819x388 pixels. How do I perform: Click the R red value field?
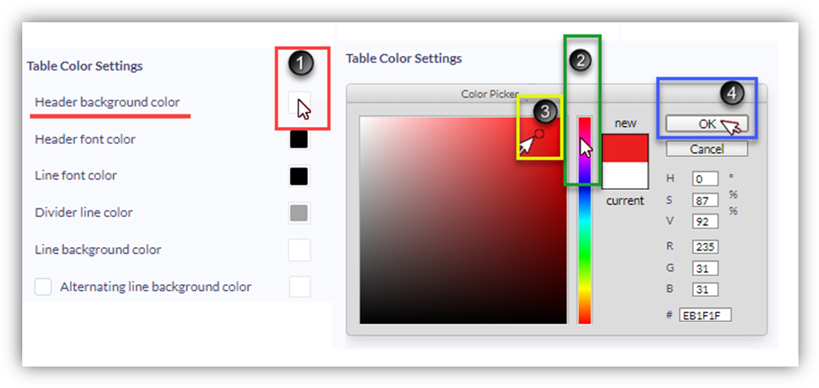tap(705, 247)
